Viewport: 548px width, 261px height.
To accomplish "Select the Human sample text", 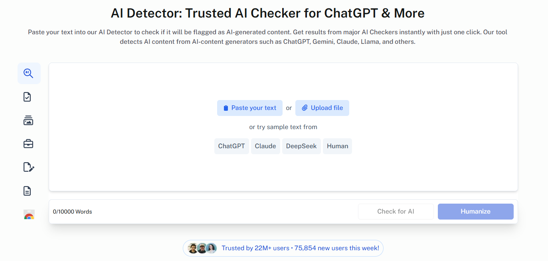I will [x=337, y=146].
